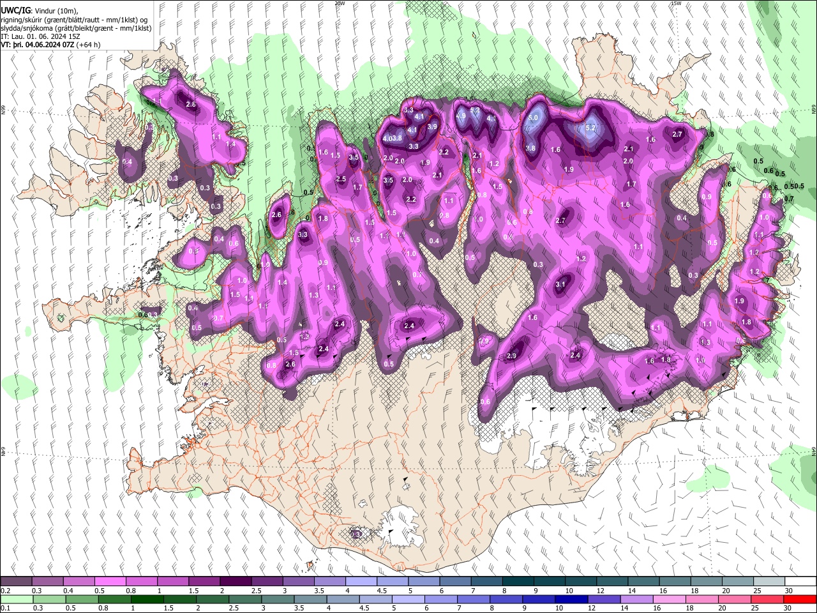Viewport: 817px width, 613px height.
Task: Click the 3–3.5 gray-teal rain legend swatch
Action: click(277, 599)
